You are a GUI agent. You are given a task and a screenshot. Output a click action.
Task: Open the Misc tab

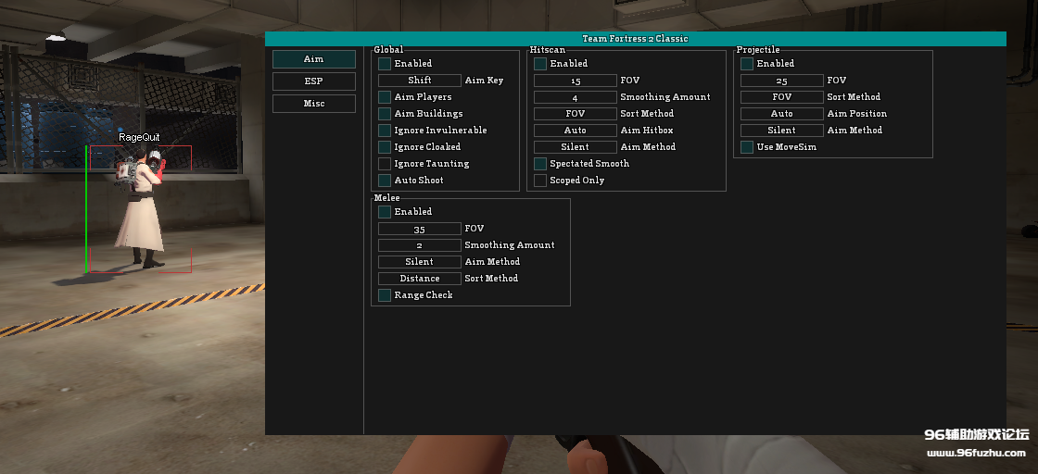coord(314,104)
